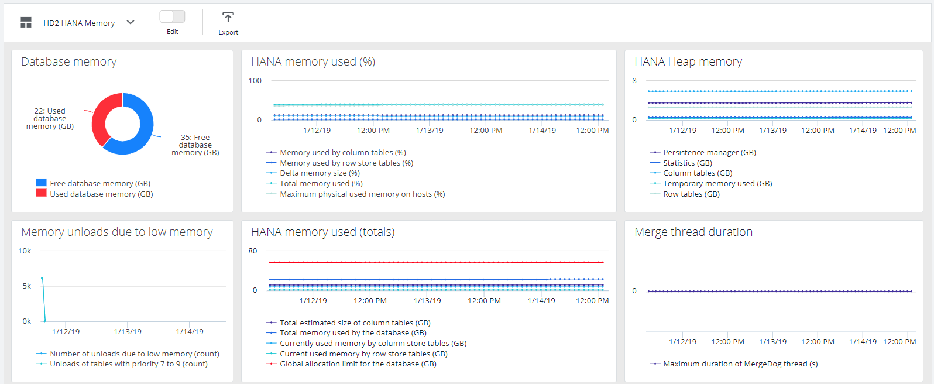Screen dimensions: 934x384
Task: Click 1/13/19 on HANA memory used (%) axis
Action: click(x=430, y=131)
